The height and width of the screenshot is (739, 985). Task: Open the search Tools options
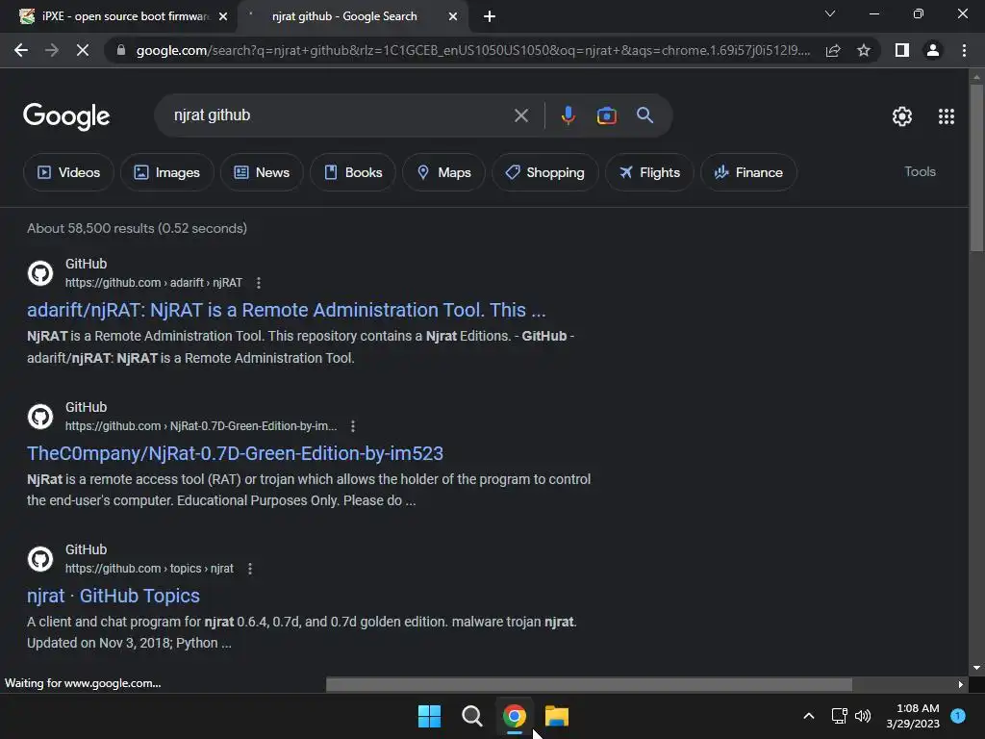pos(920,171)
